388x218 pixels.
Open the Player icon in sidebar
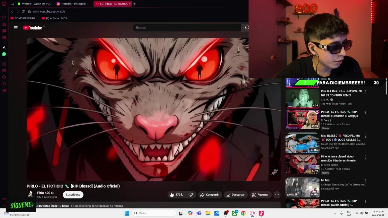coord(4,64)
